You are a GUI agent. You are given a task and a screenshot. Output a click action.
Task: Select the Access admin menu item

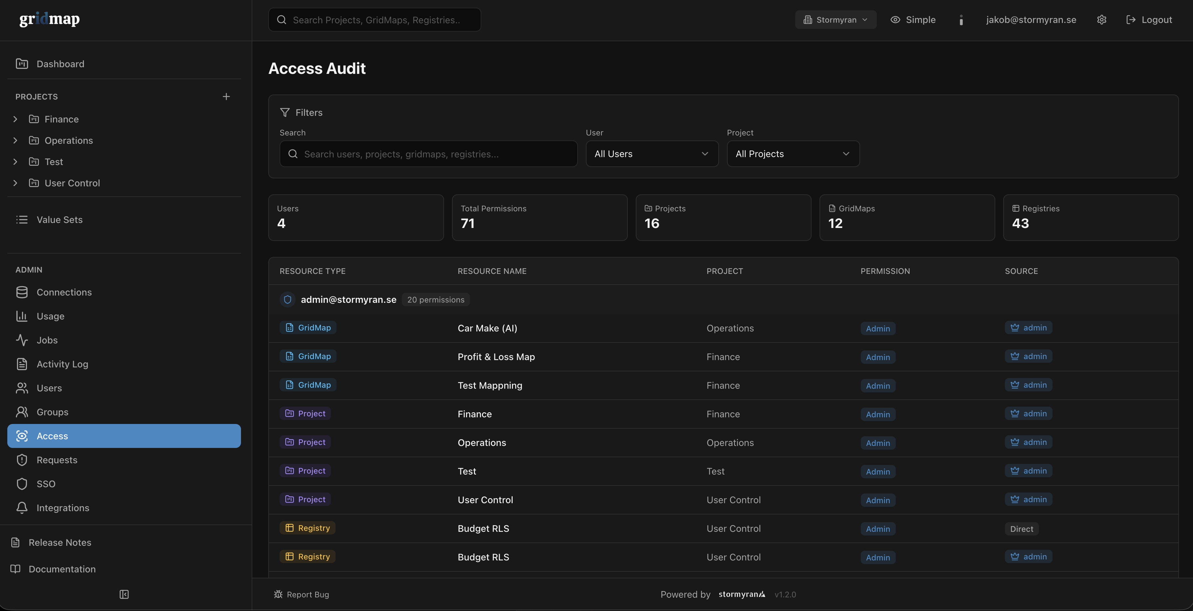click(x=124, y=436)
